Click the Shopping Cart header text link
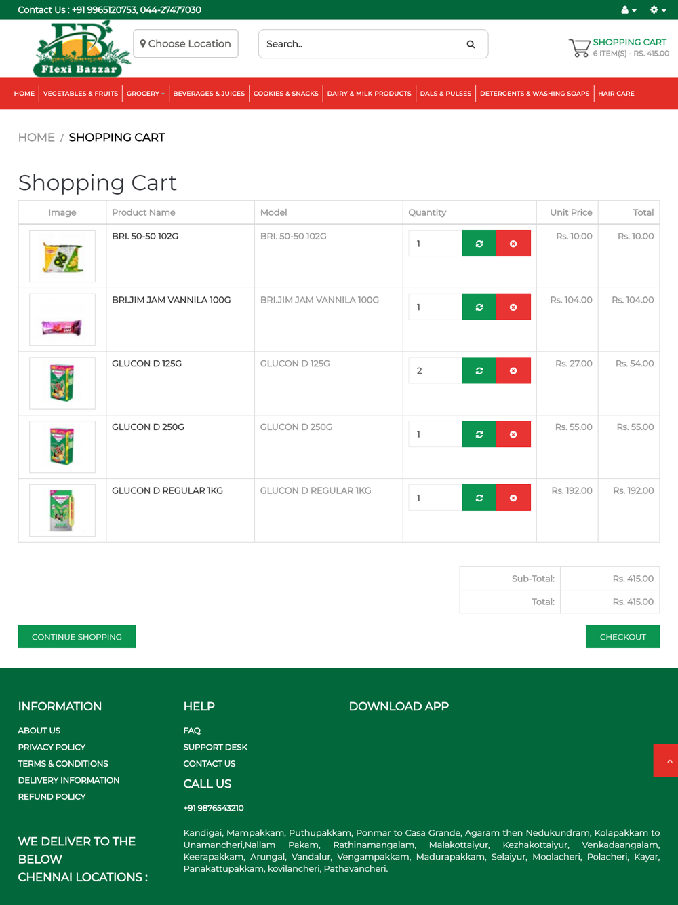Image resolution: width=678 pixels, height=905 pixels. (x=630, y=42)
